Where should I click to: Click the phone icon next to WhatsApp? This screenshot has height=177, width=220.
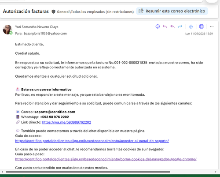pyautogui.click(x=18, y=117)
